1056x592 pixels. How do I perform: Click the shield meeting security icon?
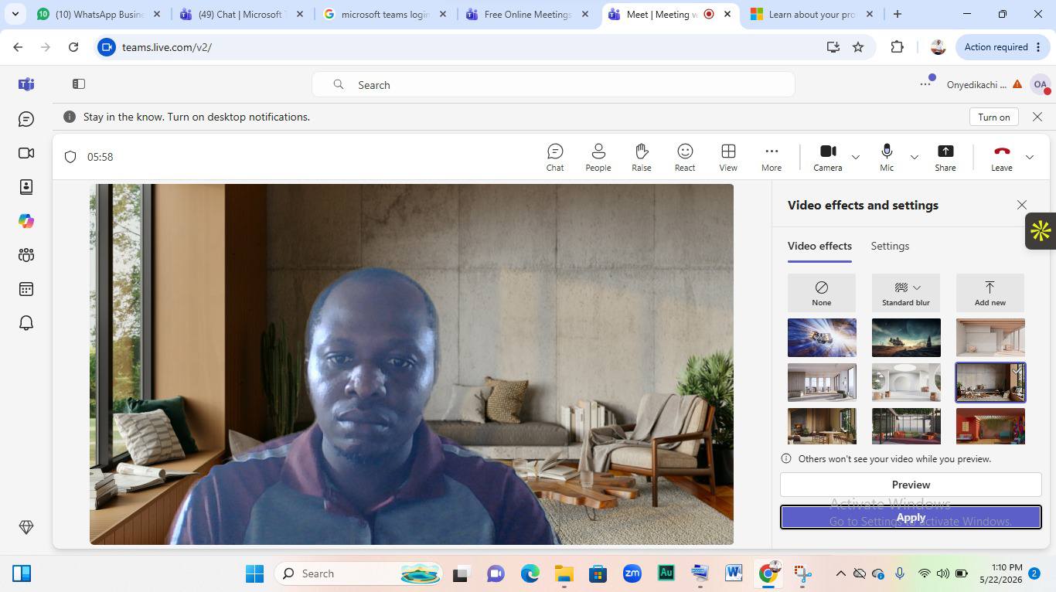pyautogui.click(x=70, y=157)
